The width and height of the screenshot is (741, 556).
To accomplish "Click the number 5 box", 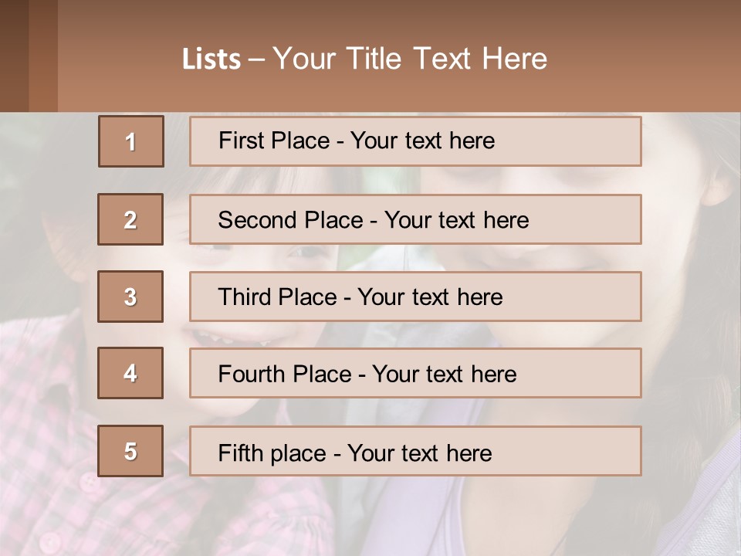I will [x=130, y=451].
